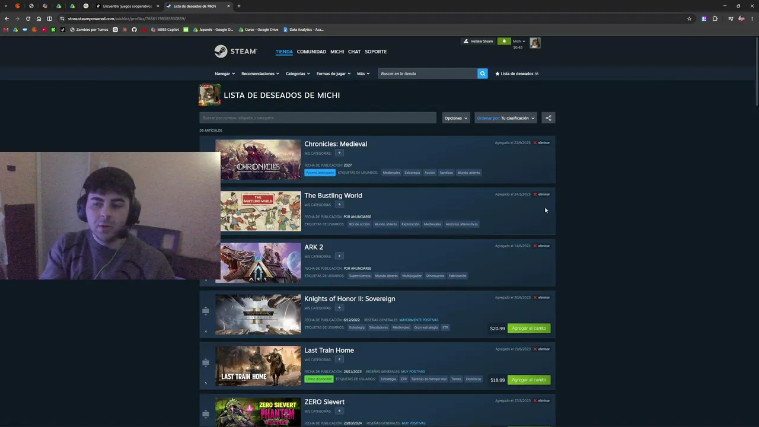Remove Last Train Home from the wishlist

click(x=542, y=349)
